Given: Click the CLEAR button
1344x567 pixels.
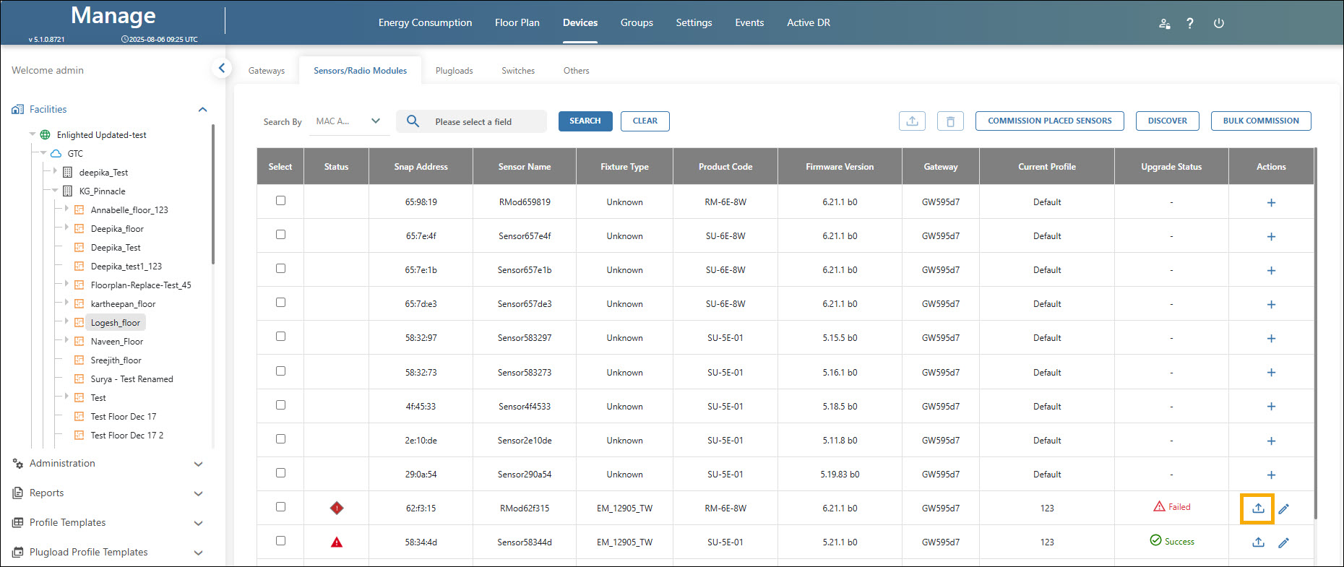Looking at the screenshot, I should 645,121.
